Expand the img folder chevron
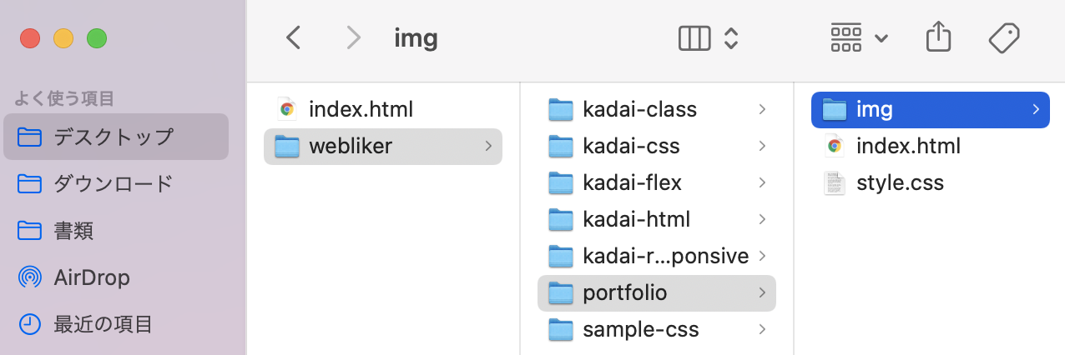Viewport: 1065px width, 355px height. point(1035,109)
